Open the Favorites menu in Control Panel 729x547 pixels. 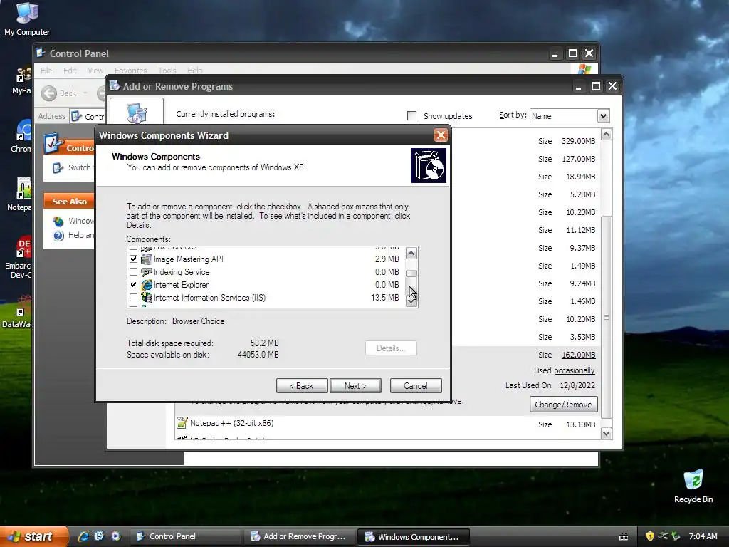tap(131, 71)
